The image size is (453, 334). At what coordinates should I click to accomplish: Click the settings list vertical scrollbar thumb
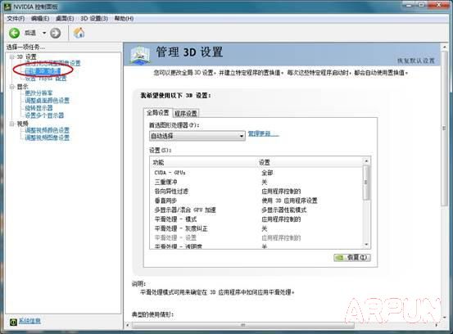[366, 183]
